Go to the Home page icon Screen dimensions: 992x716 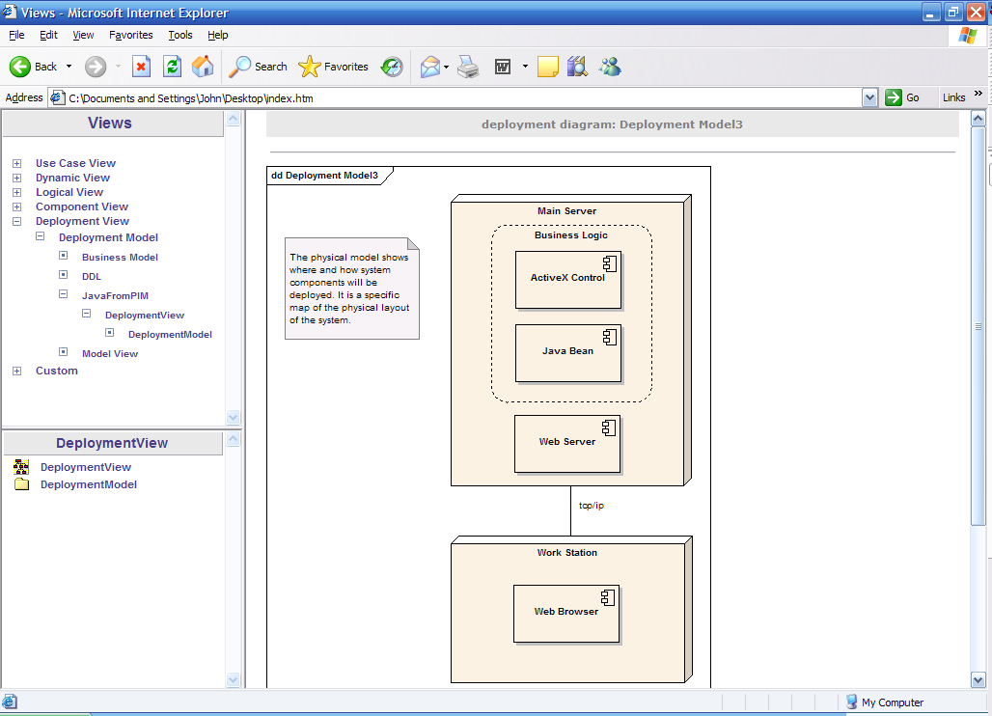click(203, 67)
